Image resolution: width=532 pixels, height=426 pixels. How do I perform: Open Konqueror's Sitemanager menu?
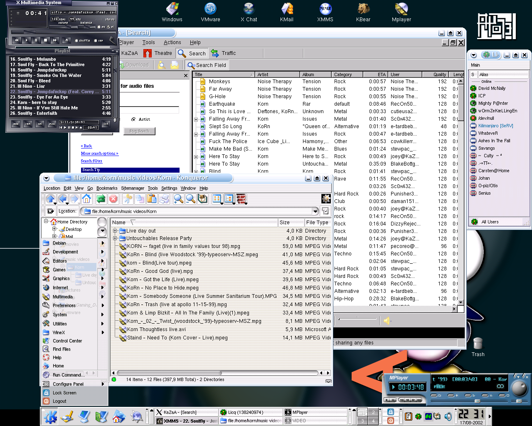click(133, 188)
